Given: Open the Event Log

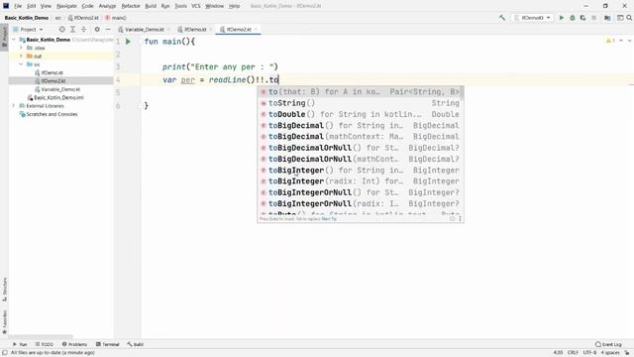Looking at the screenshot, I should (608, 344).
